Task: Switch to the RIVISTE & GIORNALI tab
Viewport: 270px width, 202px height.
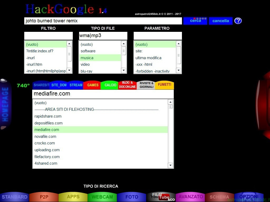Action: [x=146, y=85]
